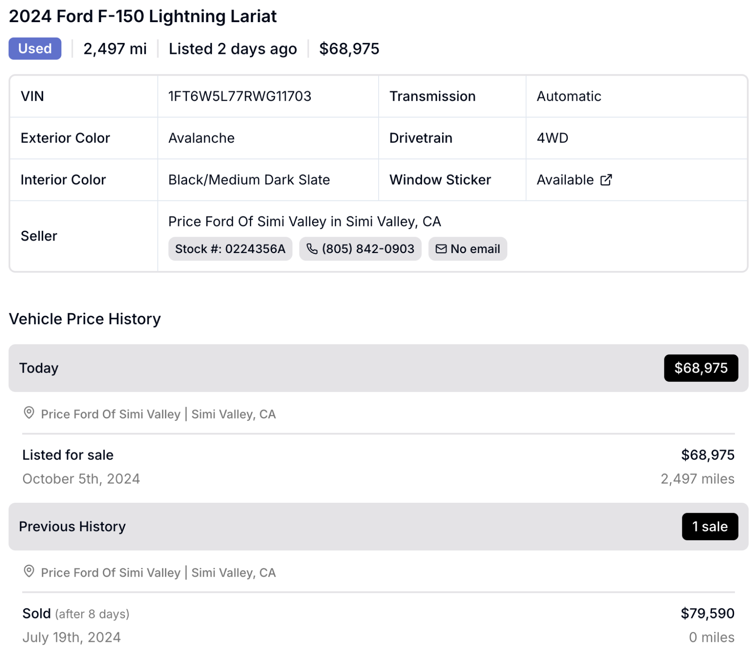The width and height of the screenshot is (755, 651).
Task: Select the VIN number 1FT6W5L77RWG11703
Action: (240, 96)
